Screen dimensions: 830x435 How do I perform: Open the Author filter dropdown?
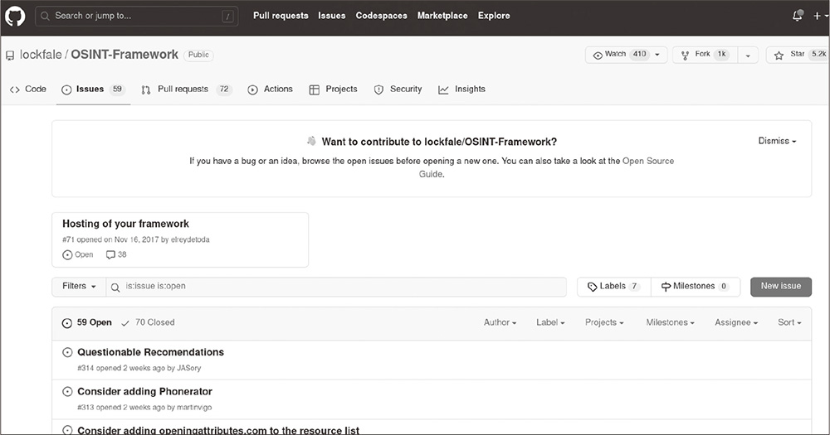tap(500, 322)
